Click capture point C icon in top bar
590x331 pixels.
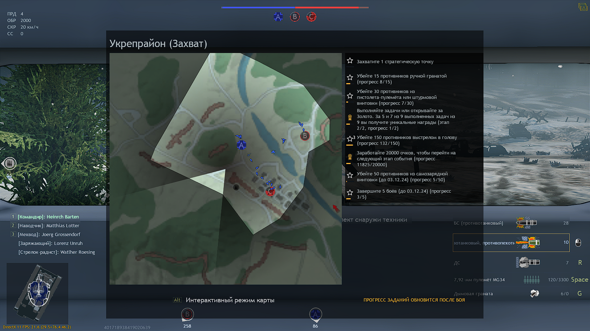(311, 17)
